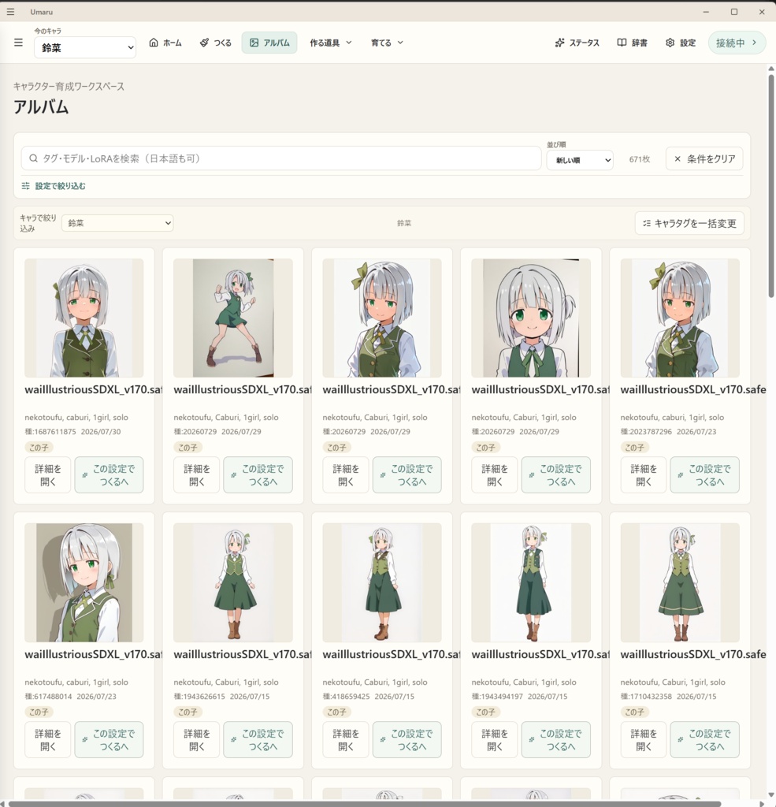Click 詳細を開く for seed 1943626615 card
This screenshot has height=807, width=776.
pos(197,739)
